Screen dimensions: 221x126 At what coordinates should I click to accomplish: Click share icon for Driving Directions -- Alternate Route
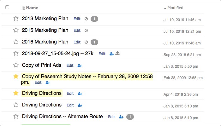[121, 117]
